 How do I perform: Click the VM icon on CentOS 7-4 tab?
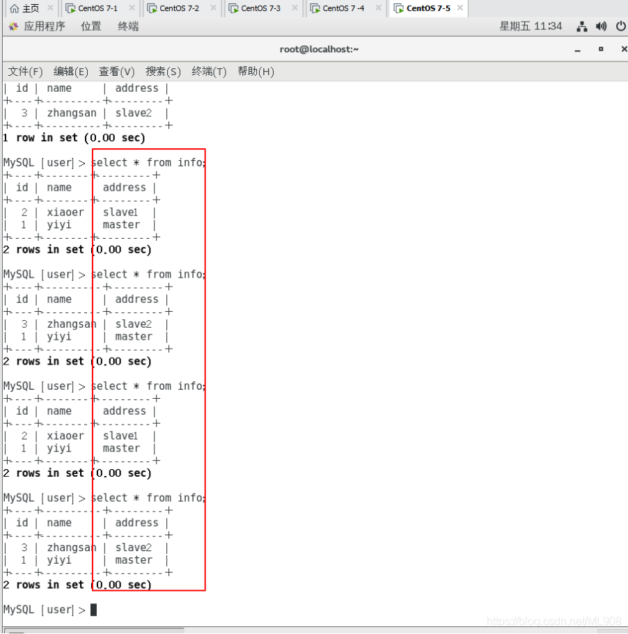coord(315,8)
